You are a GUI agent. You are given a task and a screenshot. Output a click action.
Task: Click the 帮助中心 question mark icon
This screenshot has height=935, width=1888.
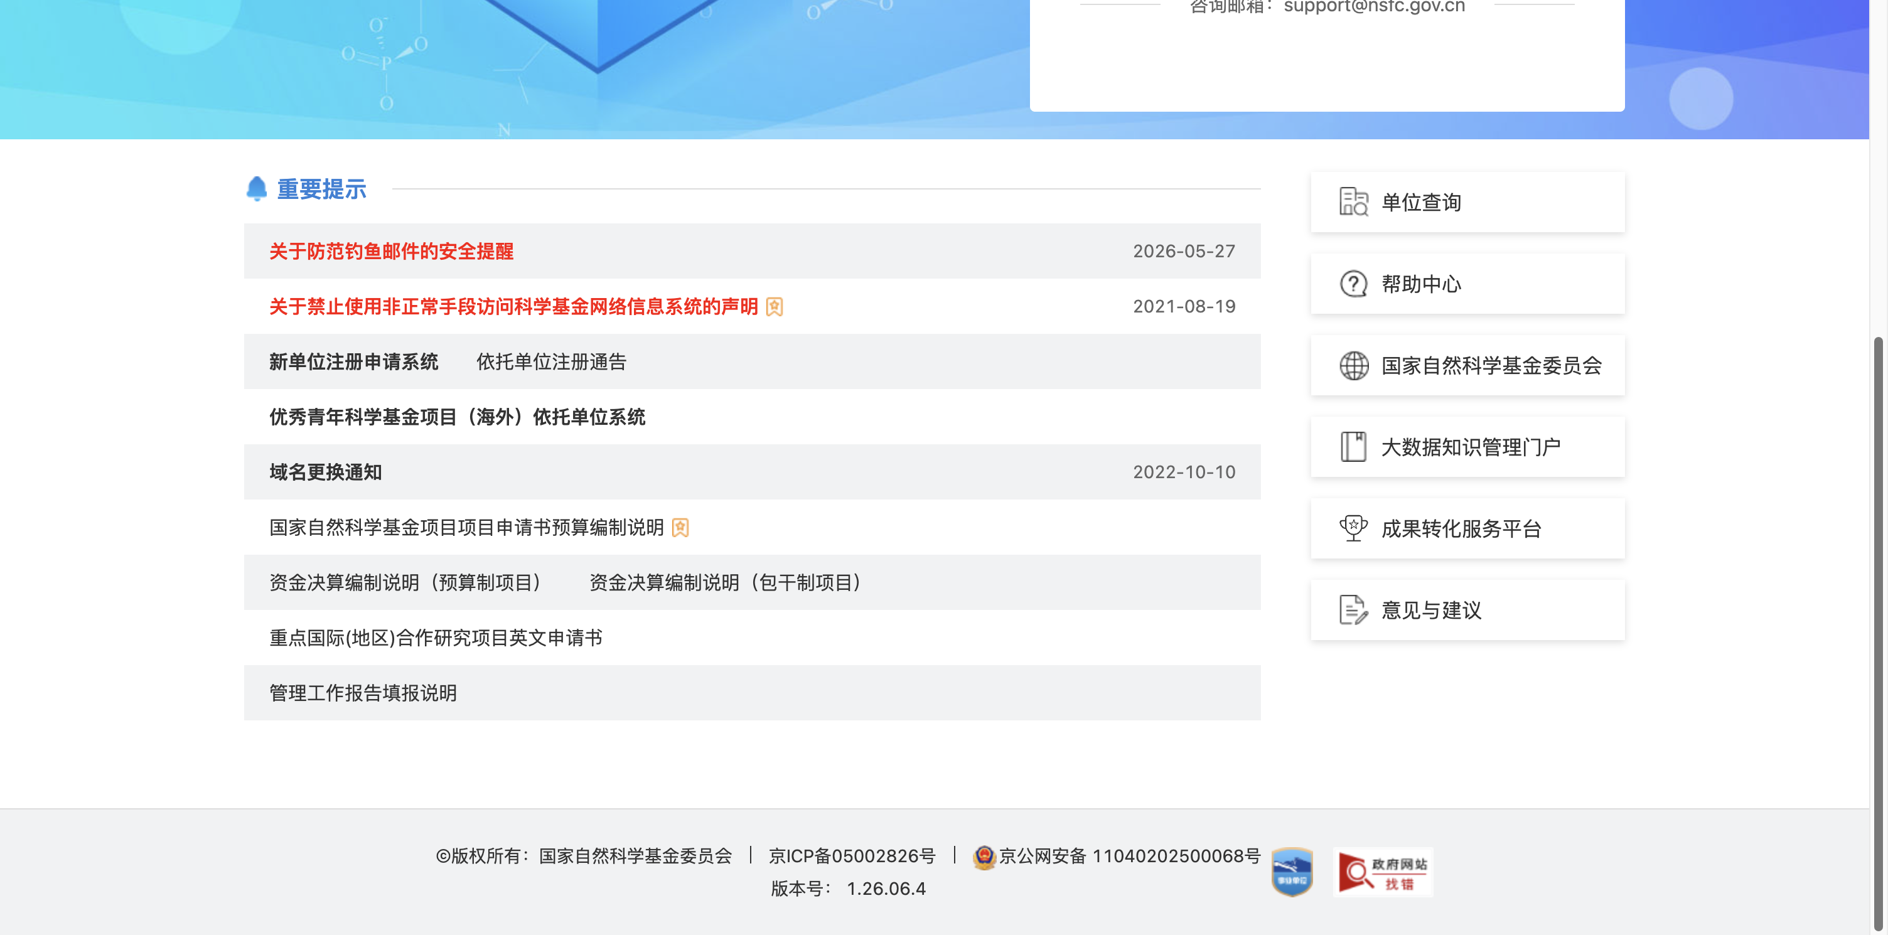[1353, 284]
